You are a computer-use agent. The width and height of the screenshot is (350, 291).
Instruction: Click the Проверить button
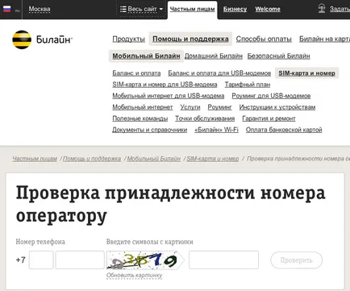click(296, 260)
